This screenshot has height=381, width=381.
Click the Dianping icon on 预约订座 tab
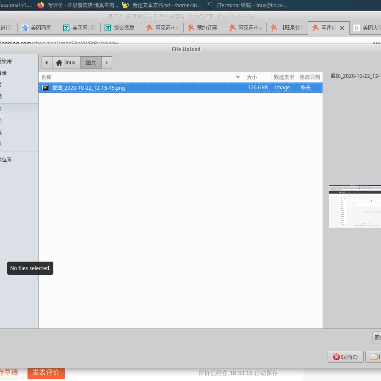tap(191, 28)
